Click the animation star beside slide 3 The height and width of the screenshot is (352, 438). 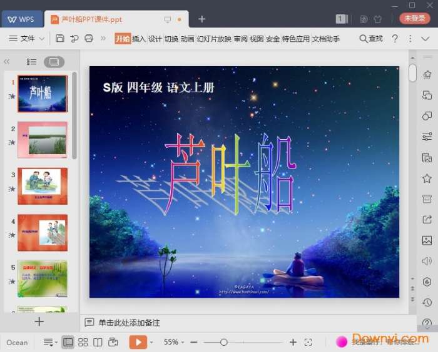coord(12,189)
